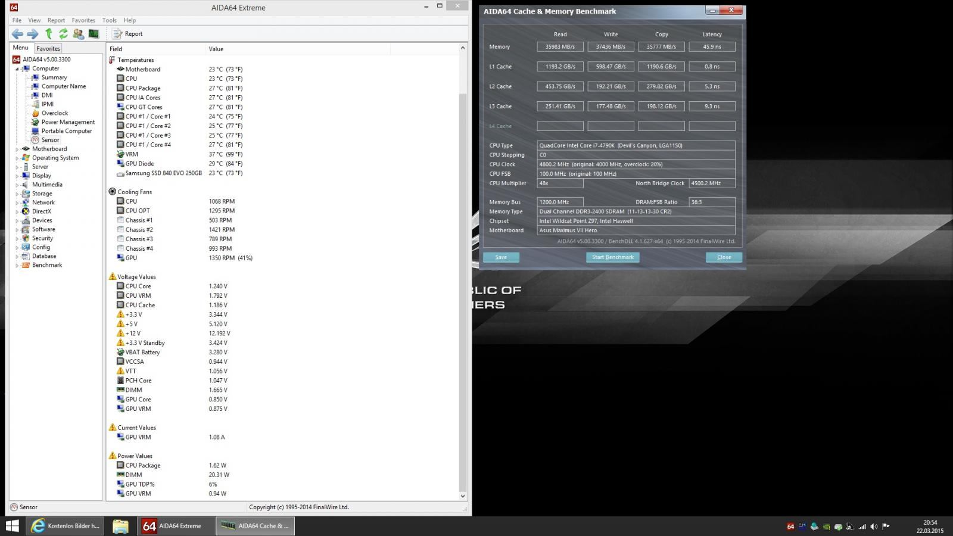Refresh the AIDA64 sensor page
The image size is (953, 536).
coord(63,34)
